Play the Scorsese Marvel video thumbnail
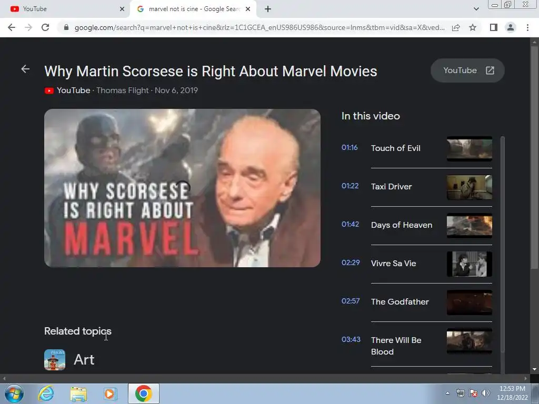The width and height of the screenshot is (539, 404). (x=182, y=188)
